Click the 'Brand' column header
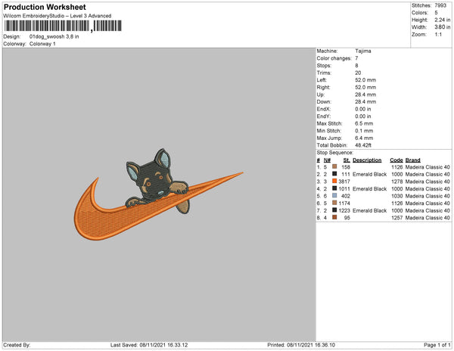The image size is (454, 351). point(413,160)
